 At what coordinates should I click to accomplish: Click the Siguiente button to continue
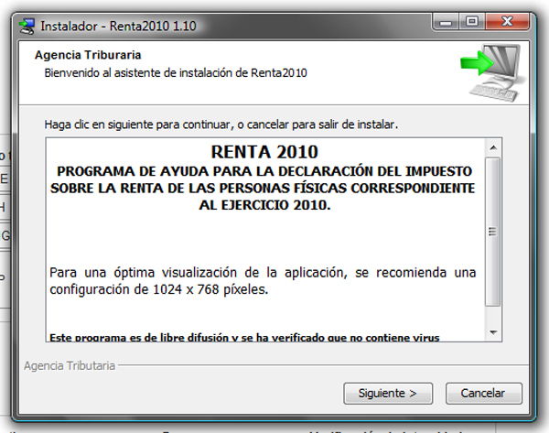(388, 394)
